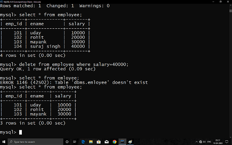
Task: Click the console scrollbar thumb
Action: click(x=230, y=11)
